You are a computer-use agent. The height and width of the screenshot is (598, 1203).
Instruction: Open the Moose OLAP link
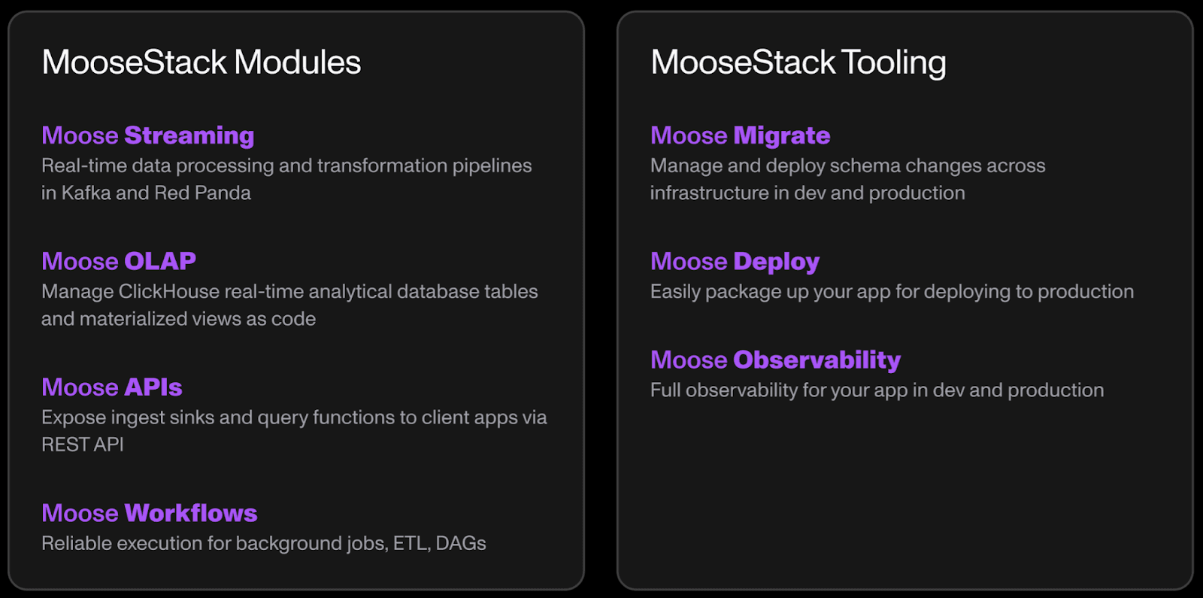coord(119,261)
